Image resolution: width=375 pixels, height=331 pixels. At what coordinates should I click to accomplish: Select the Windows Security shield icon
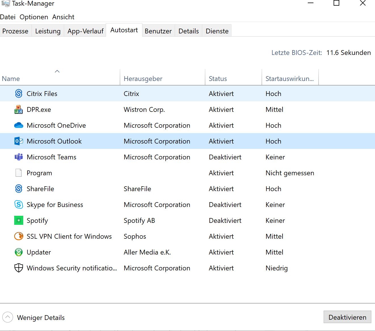[x=19, y=268]
